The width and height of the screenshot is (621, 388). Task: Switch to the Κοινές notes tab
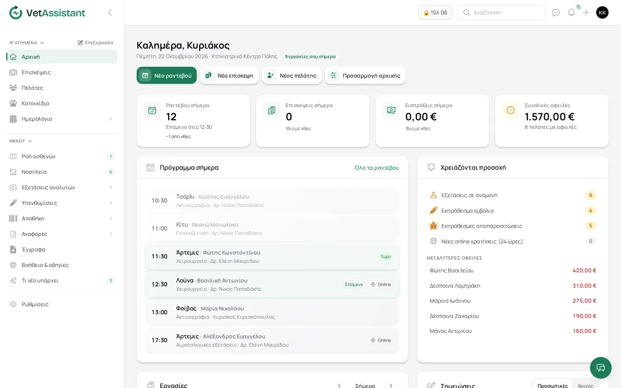pos(586,385)
